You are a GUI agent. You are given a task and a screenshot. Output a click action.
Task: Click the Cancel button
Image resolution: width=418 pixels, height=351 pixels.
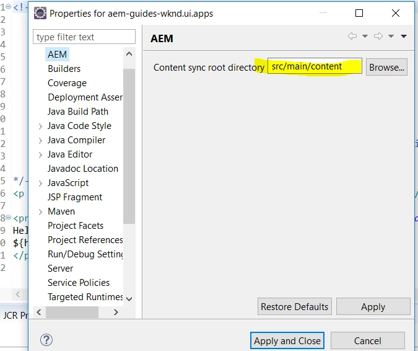click(x=368, y=340)
